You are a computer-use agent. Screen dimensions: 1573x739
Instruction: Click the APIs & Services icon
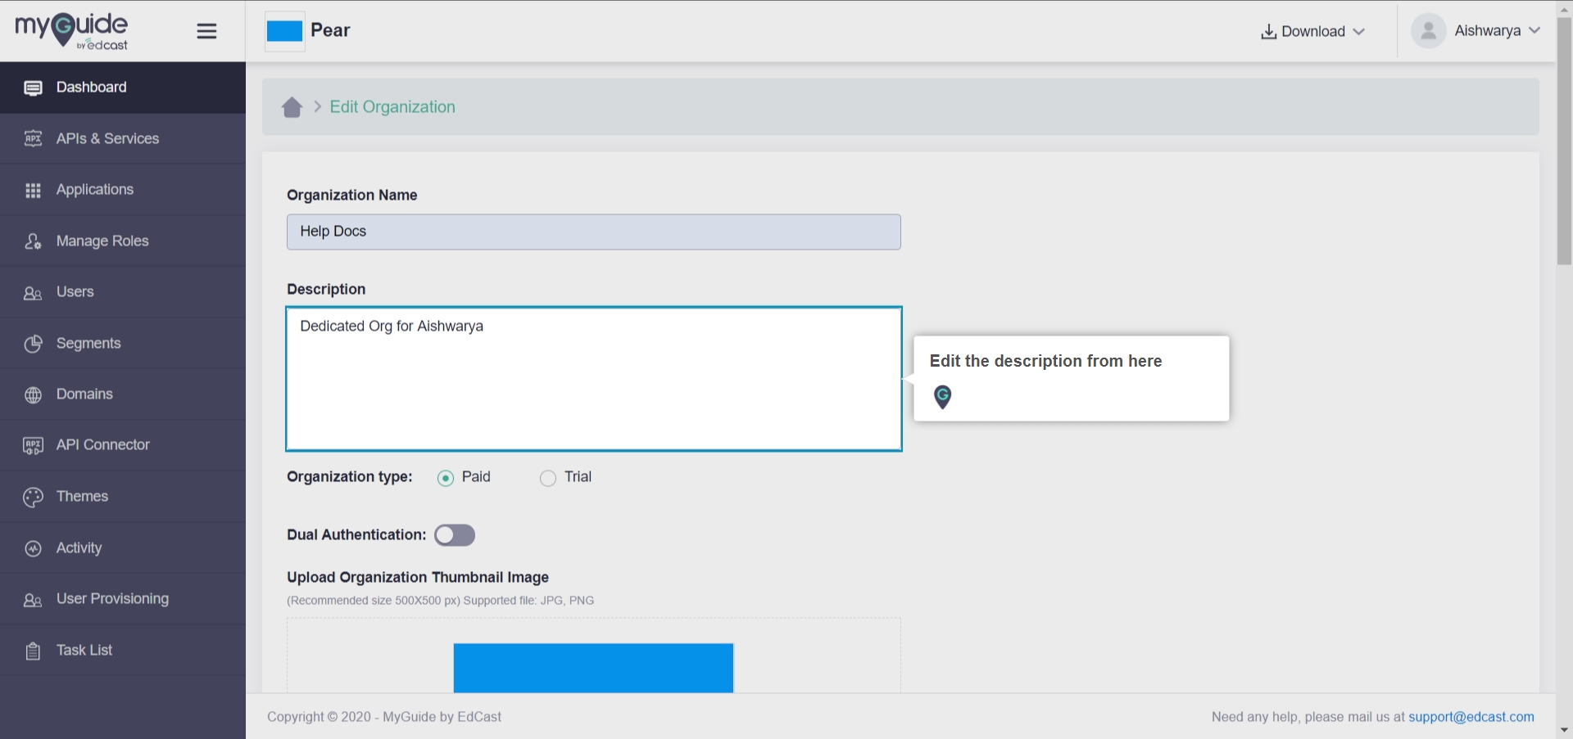[33, 138]
